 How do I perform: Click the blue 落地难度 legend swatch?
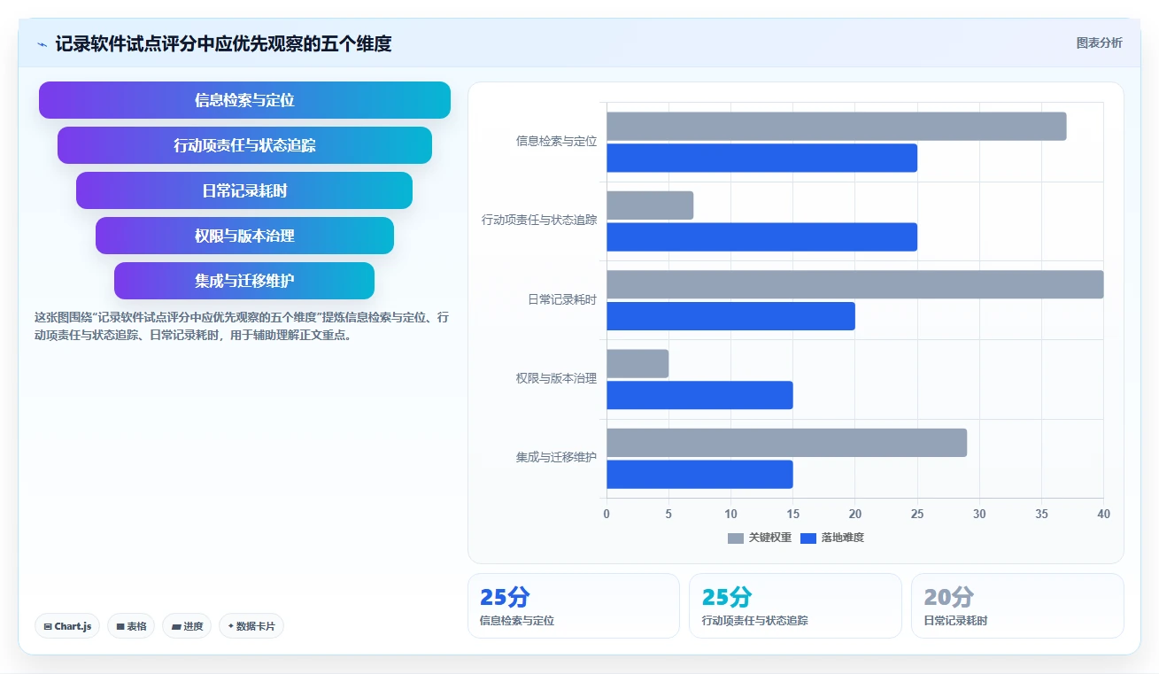click(808, 538)
